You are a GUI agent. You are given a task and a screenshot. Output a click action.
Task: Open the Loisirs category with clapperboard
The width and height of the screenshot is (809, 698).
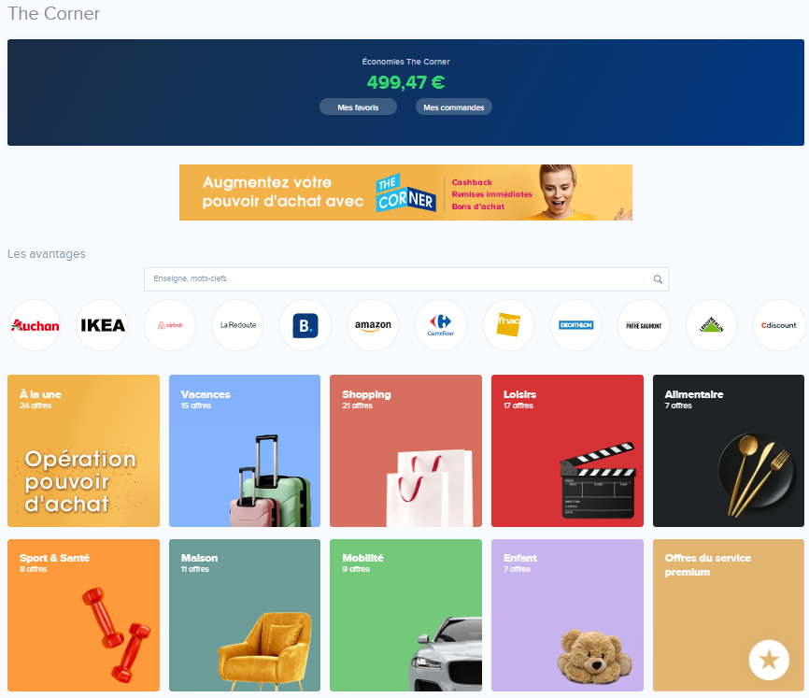pos(567,450)
